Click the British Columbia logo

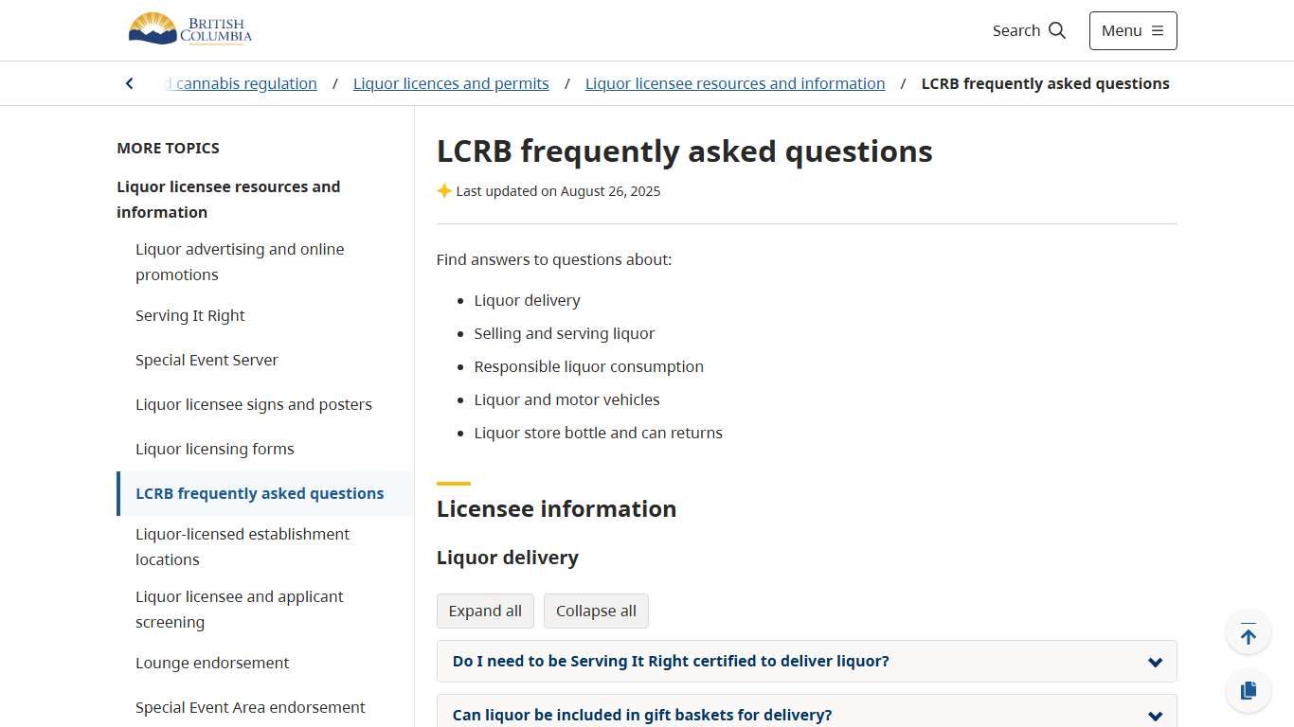189,29
